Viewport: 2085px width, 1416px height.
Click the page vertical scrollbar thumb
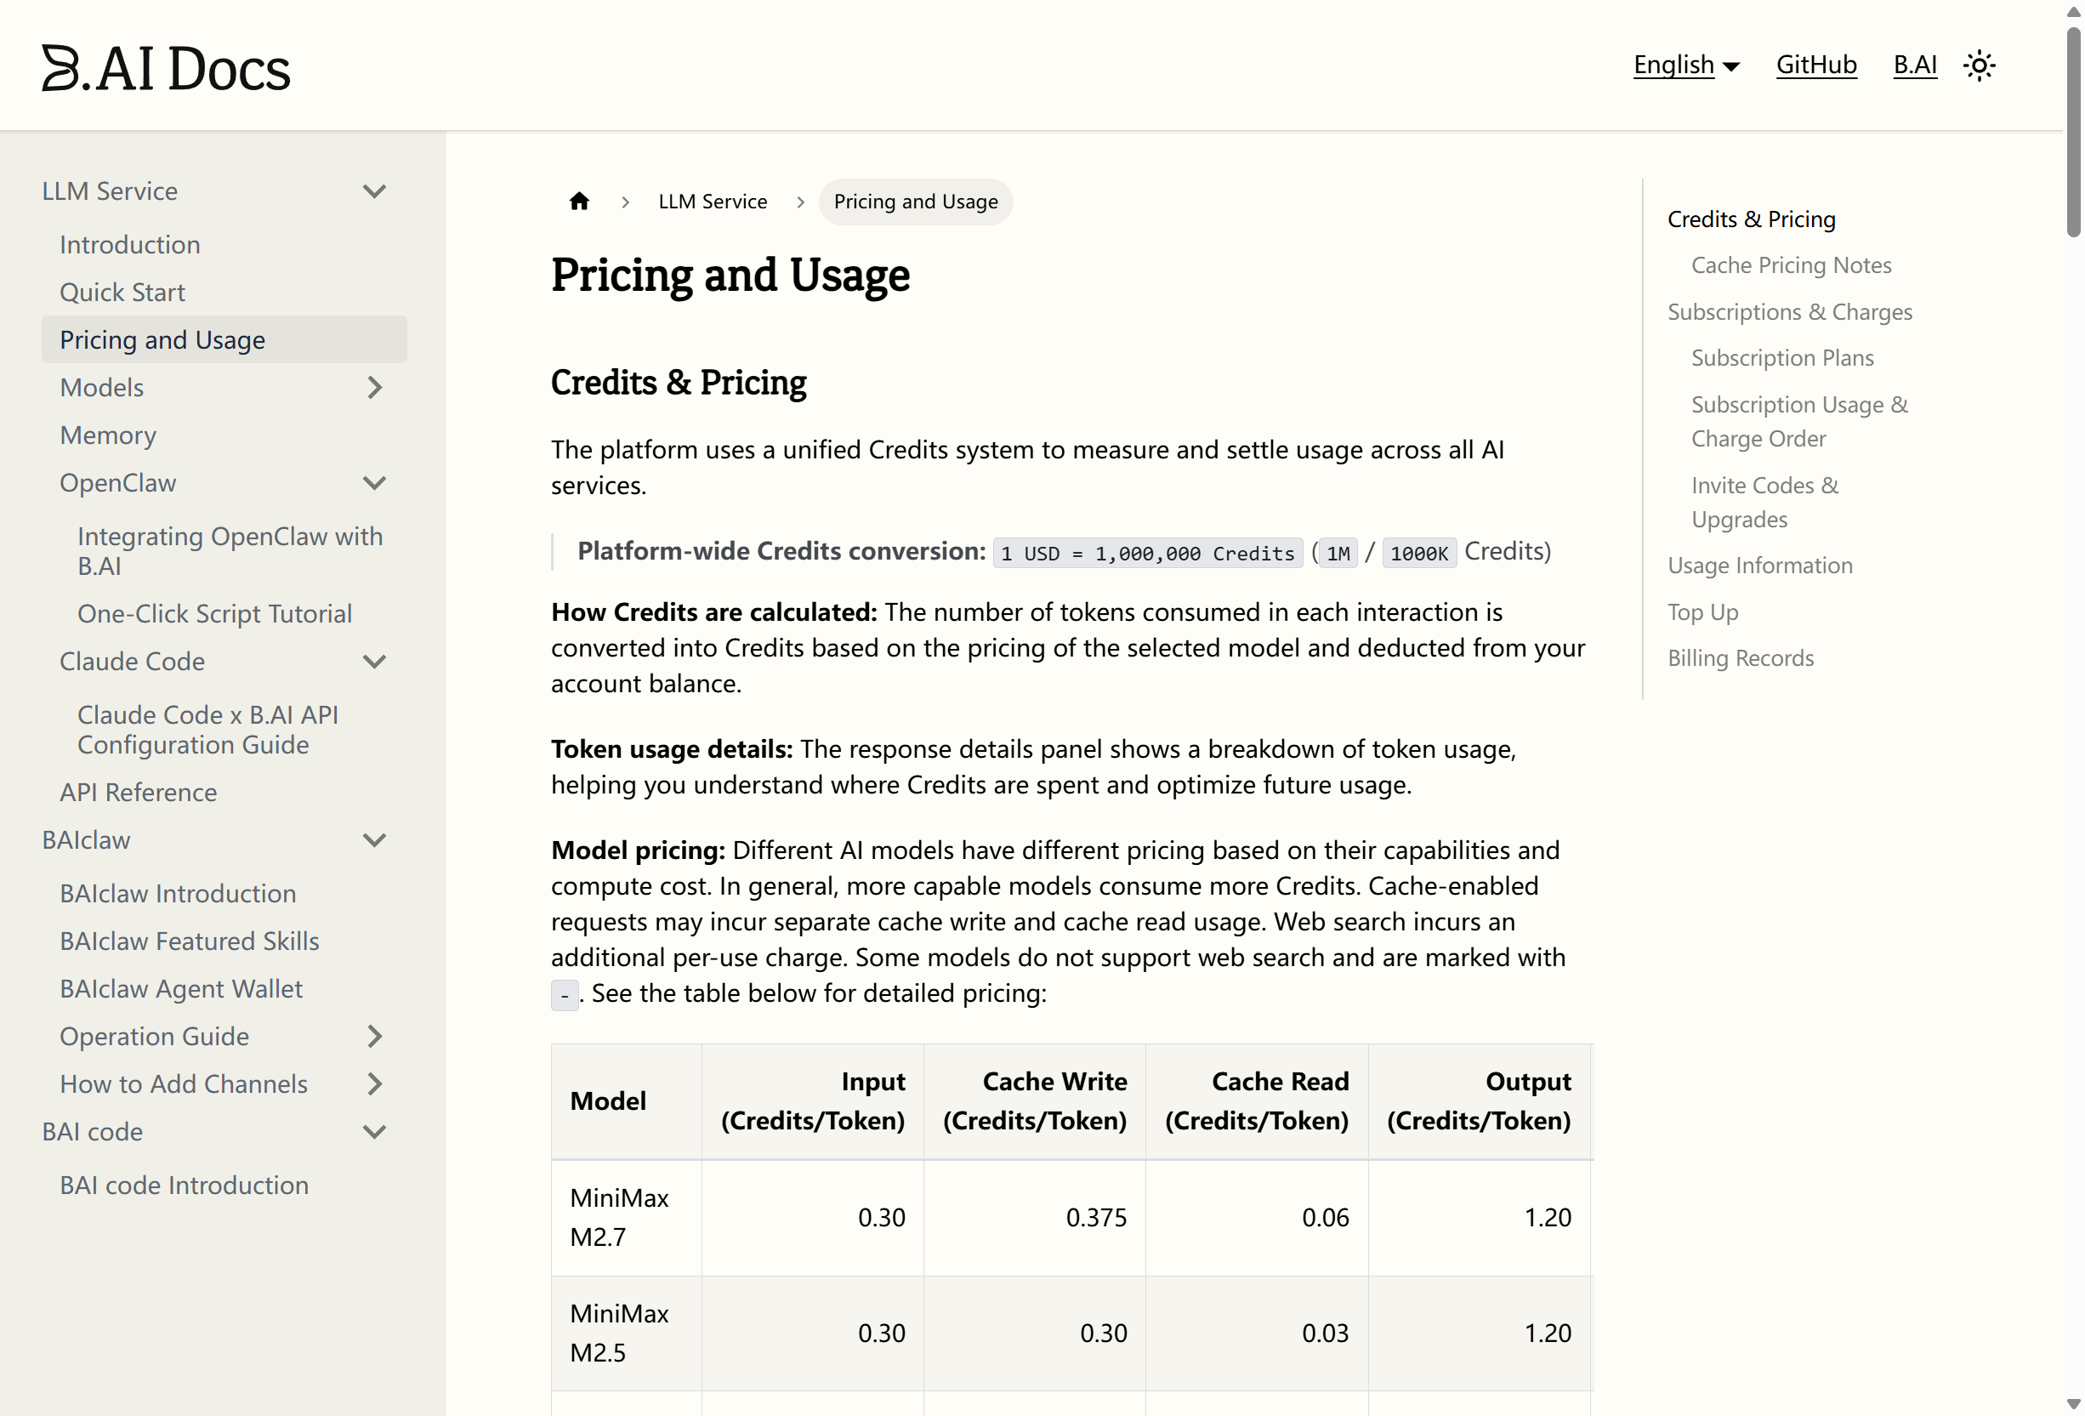coord(2073,133)
